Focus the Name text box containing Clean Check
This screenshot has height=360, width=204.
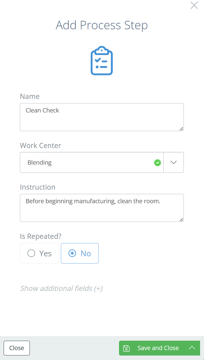click(x=102, y=117)
